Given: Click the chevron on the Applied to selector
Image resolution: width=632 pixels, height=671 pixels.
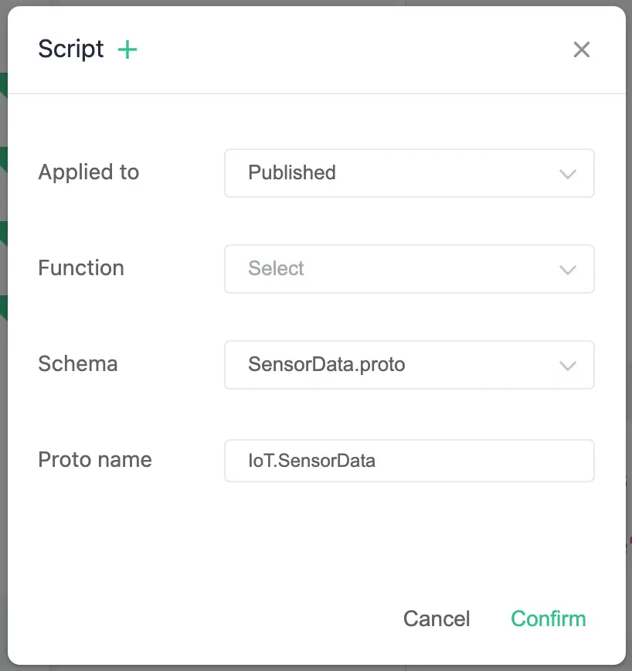Looking at the screenshot, I should (568, 173).
